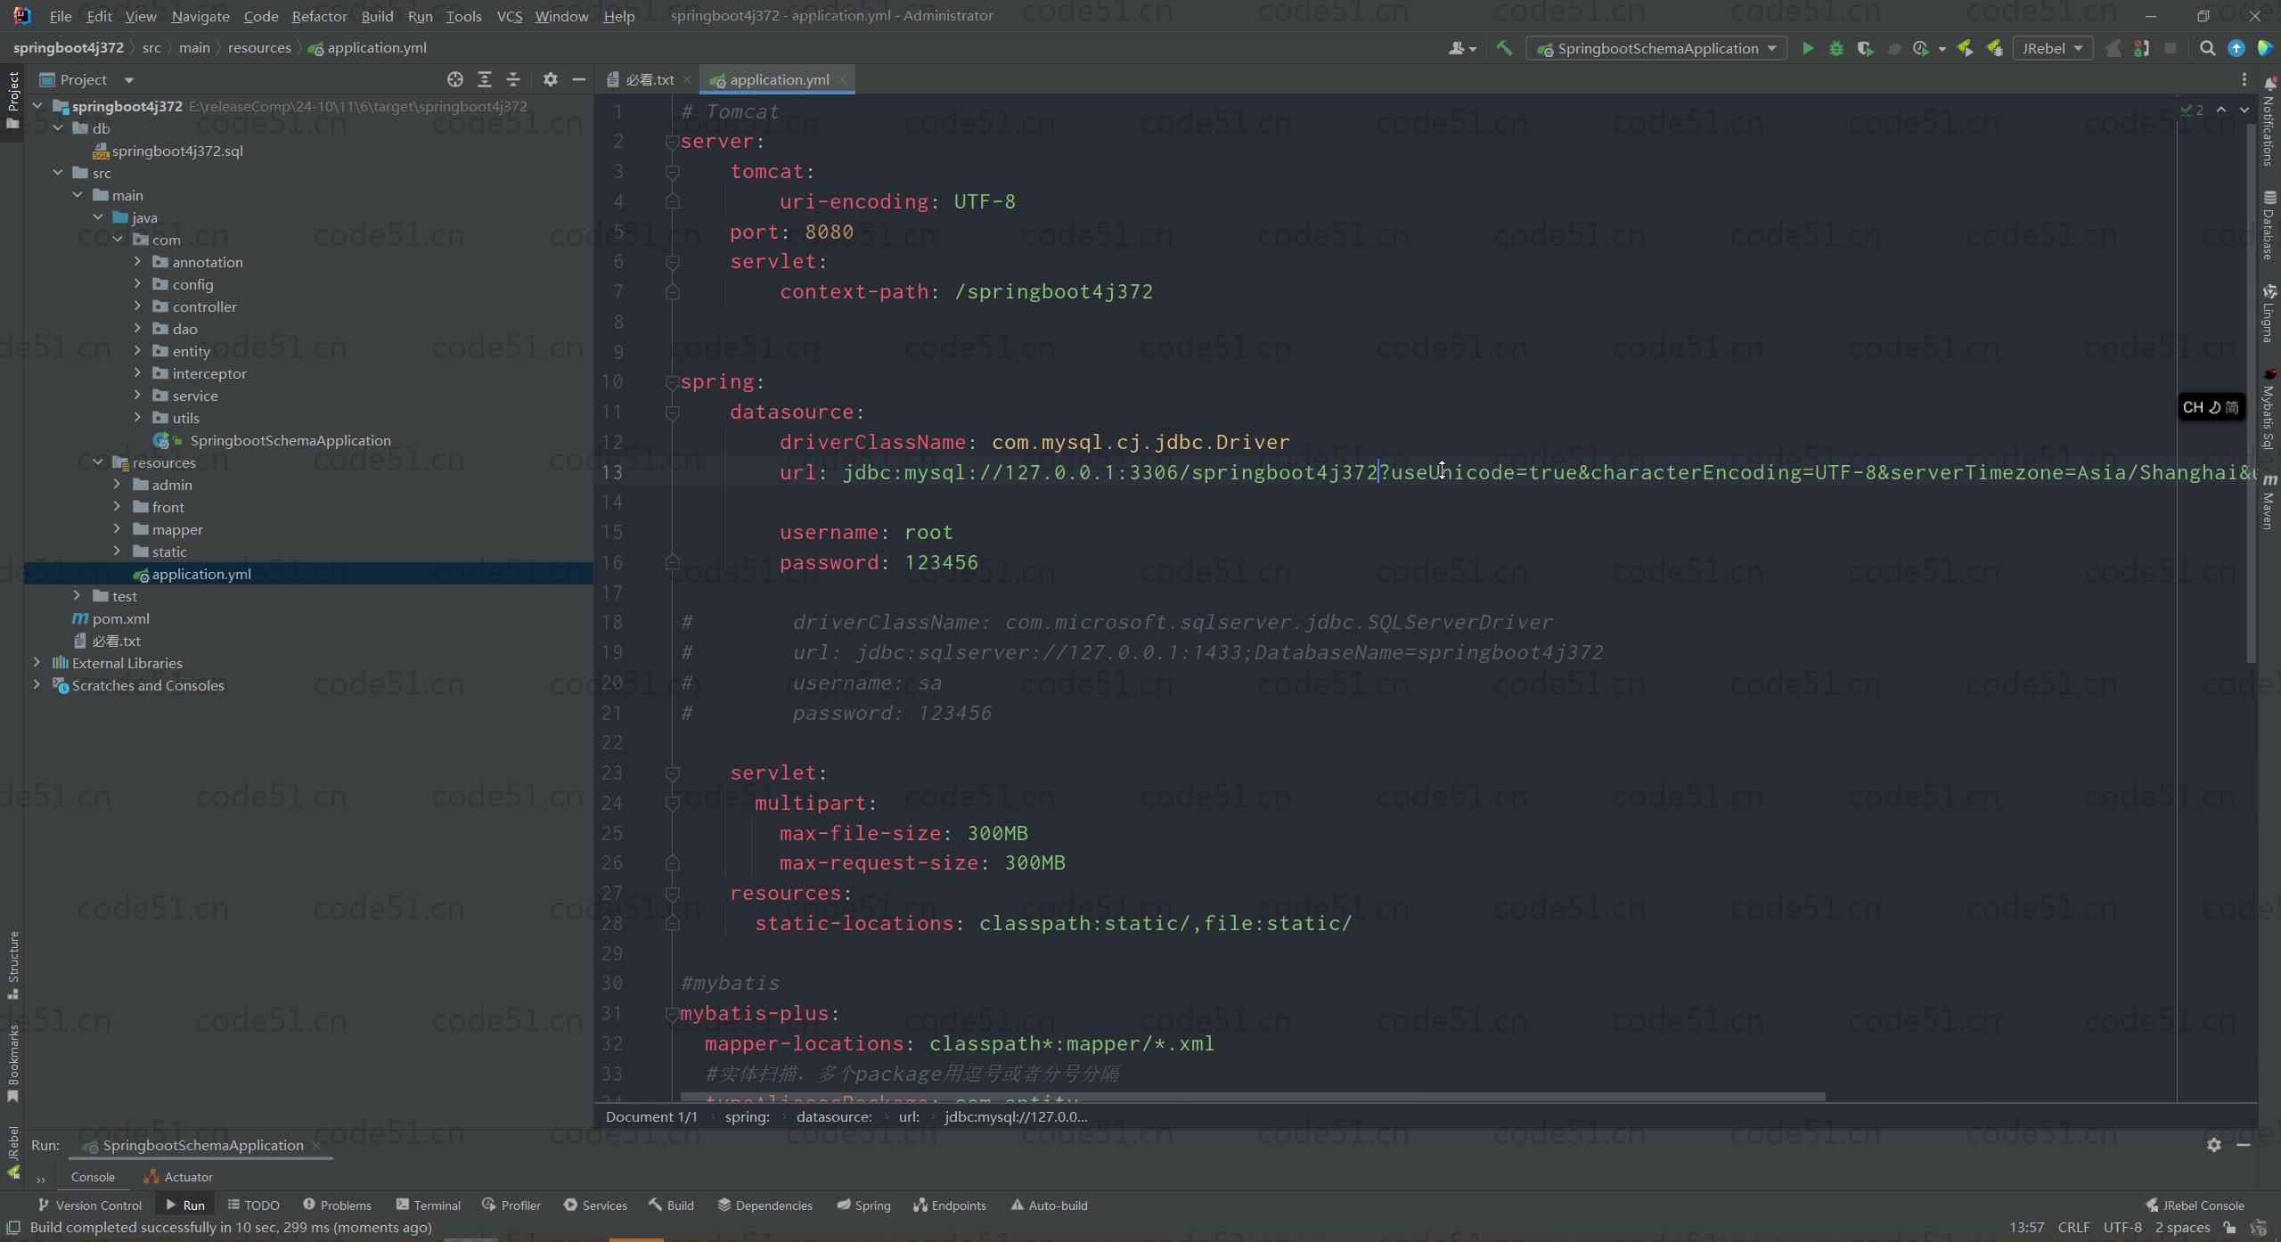
Task: Open the Refactor menu
Action: [319, 16]
